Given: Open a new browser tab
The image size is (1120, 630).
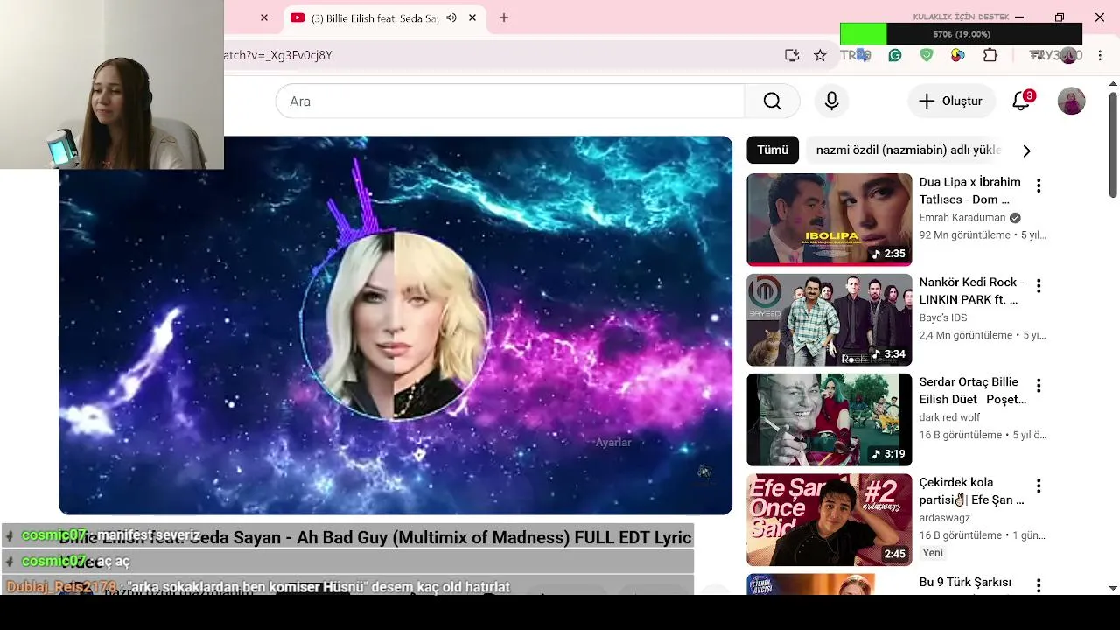Looking at the screenshot, I should 504,17.
